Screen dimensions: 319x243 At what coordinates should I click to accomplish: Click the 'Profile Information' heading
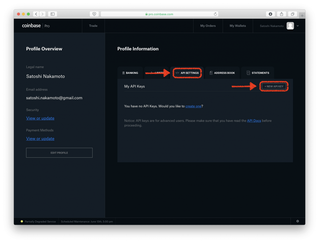coord(138,49)
